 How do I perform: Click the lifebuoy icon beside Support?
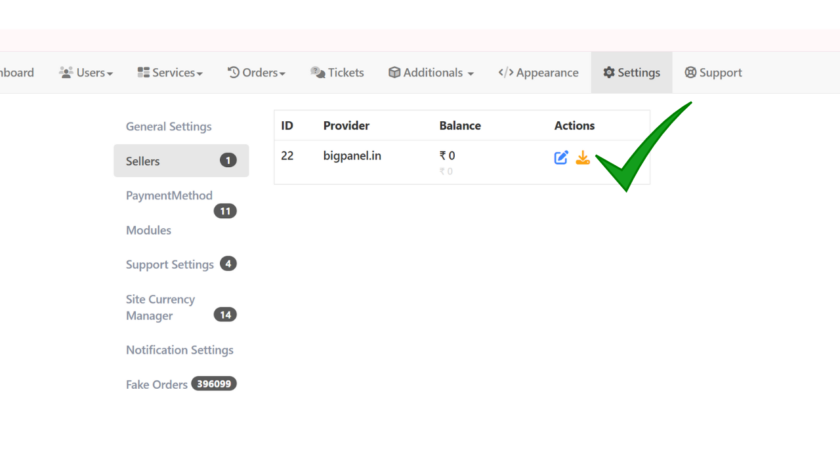click(x=690, y=72)
